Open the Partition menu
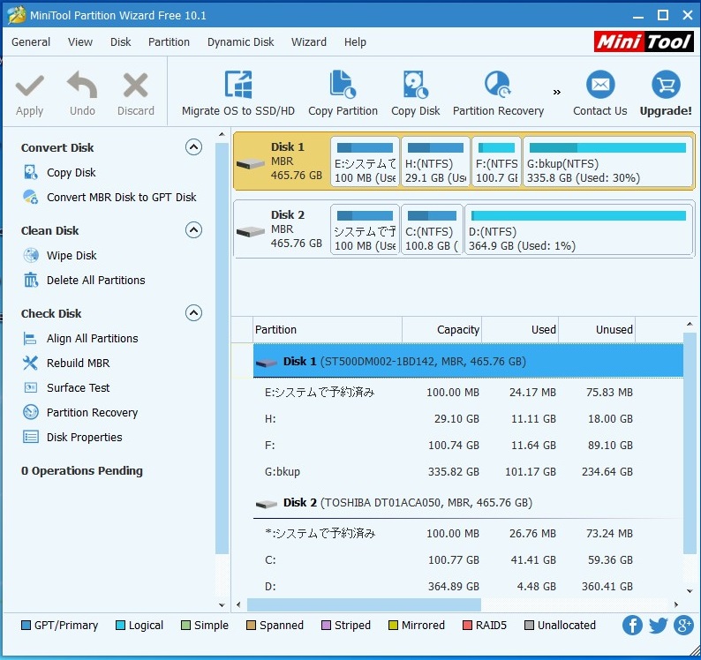 click(x=169, y=42)
